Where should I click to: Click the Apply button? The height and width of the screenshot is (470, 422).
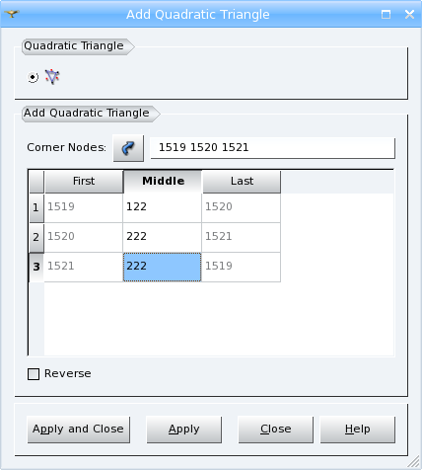pyautogui.click(x=184, y=430)
